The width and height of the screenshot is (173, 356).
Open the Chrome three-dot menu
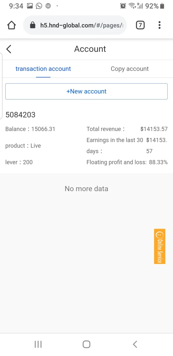(159, 25)
